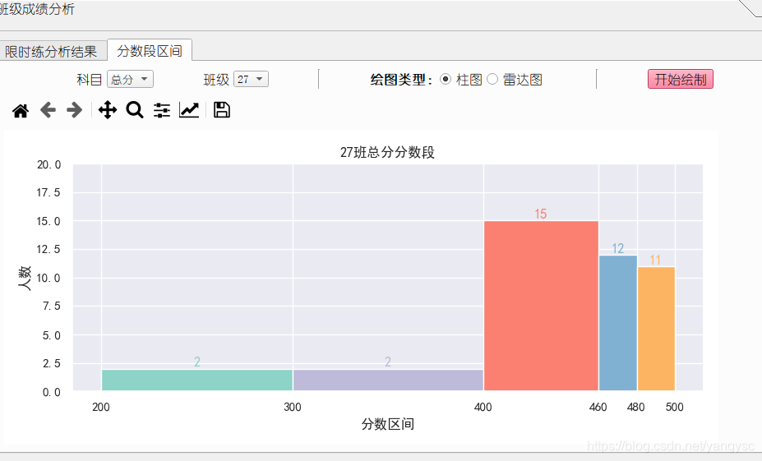
Task: Activate the Zoom to rectangle tool
Action: [x=135, y=110]
